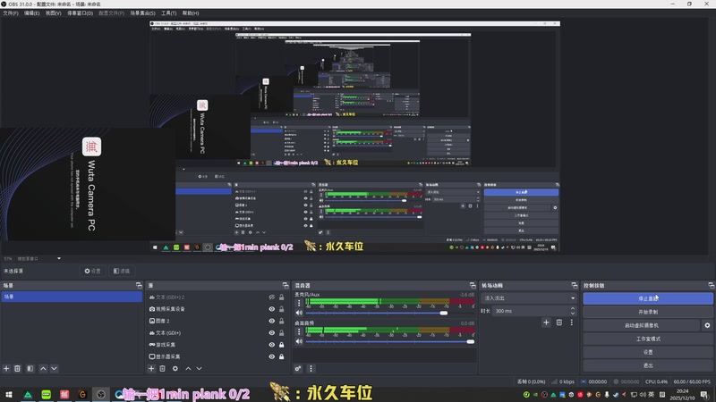Open scene filters icon in Scenes panel
Screen dimensions: 716x402
click(30, 368)
